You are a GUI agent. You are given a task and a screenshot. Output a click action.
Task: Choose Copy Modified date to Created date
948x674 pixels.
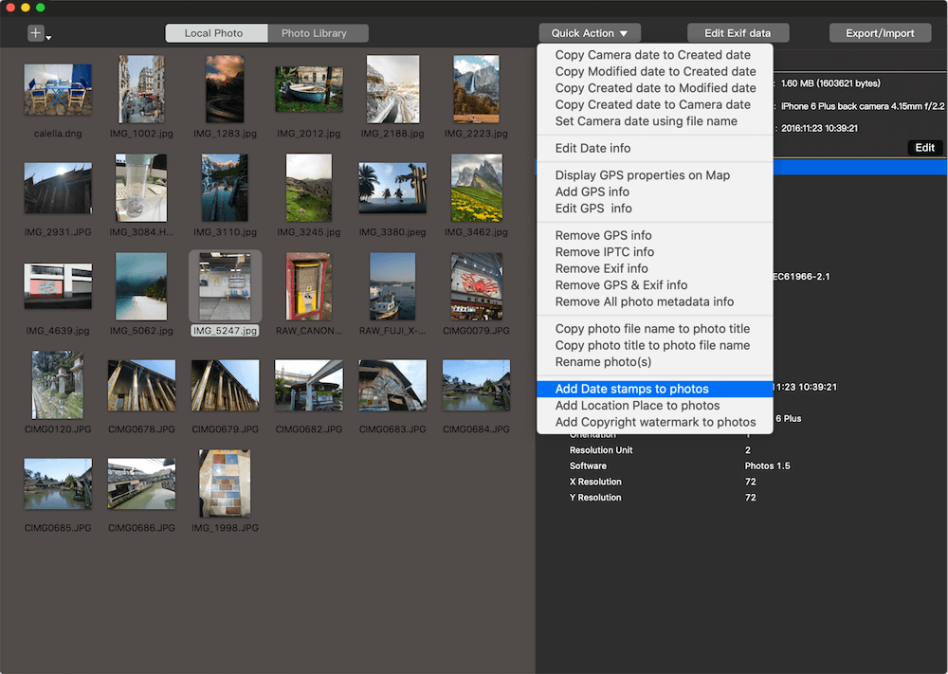(655, 71)
